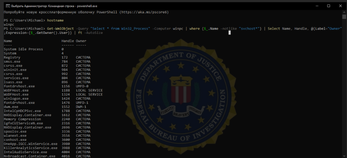Click the "Memory Compression" process name

pos(22,119)
